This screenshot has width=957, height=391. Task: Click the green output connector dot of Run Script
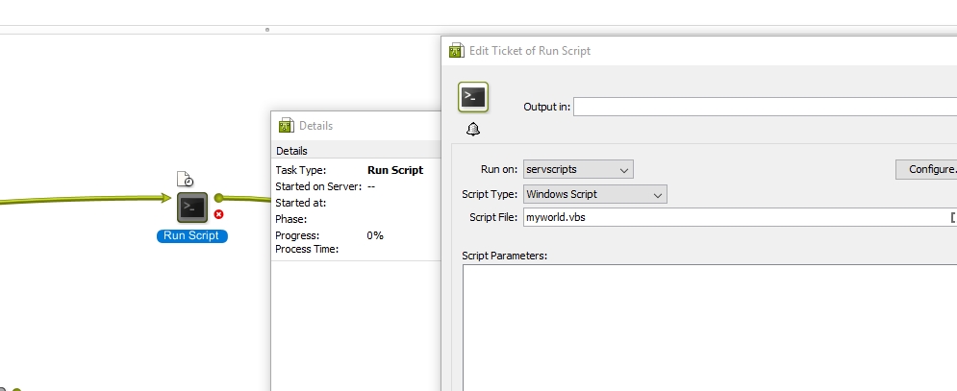click(218, 198)
